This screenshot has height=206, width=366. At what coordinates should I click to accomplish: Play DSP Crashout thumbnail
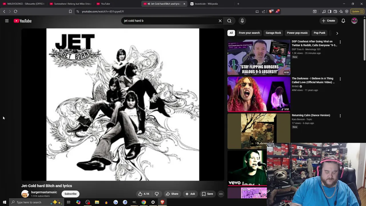pyautogui.click(x=259, y=57)
